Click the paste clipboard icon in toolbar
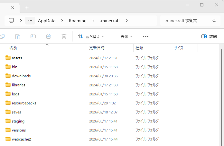Viewport: 224px width, 146px height. [x=18, y=36]
